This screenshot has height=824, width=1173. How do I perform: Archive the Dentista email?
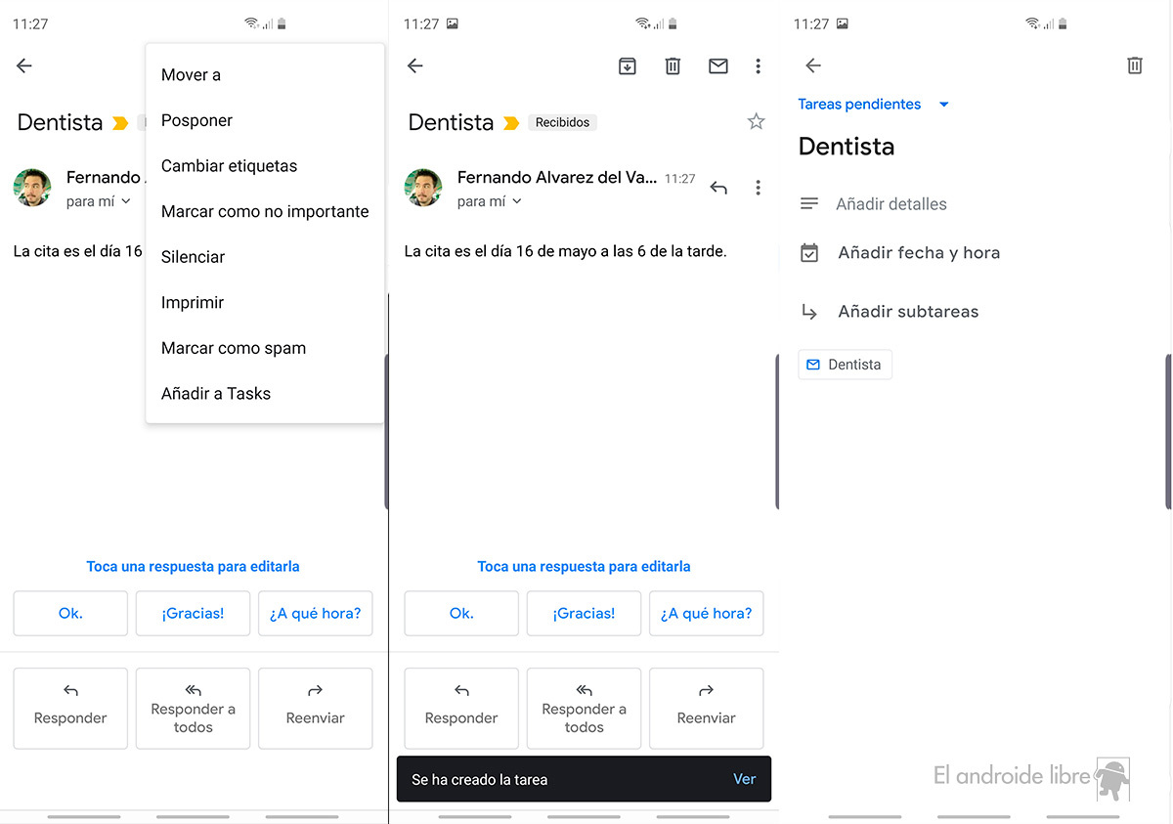tap(627, 66)
